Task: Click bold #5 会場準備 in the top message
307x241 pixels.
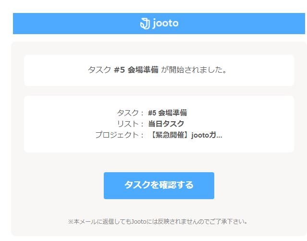Action: [136, 70]
